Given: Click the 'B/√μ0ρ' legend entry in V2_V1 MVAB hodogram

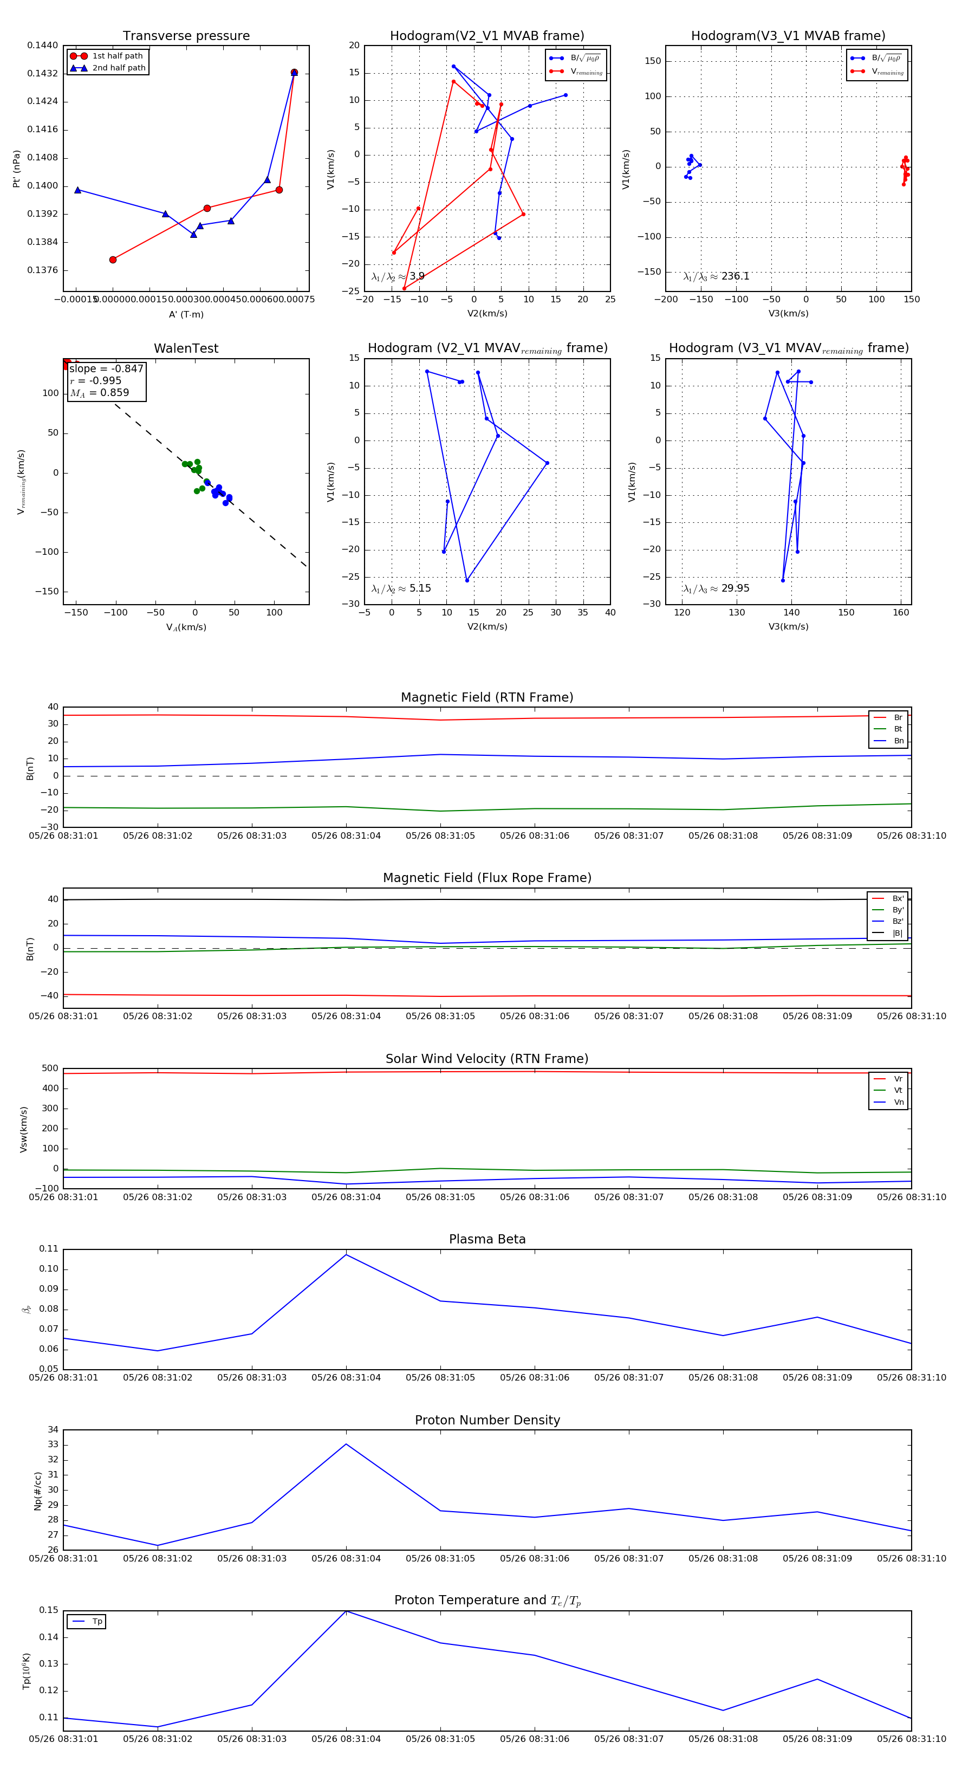Looking at the screenshot, I should 575,59.
